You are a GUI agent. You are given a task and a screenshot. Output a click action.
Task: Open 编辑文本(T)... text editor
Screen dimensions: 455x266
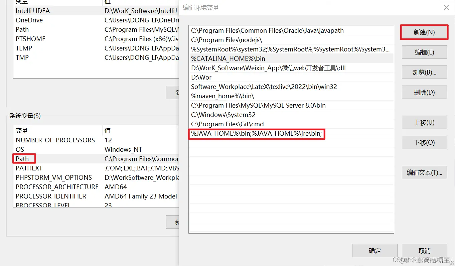tap(424, 172)
